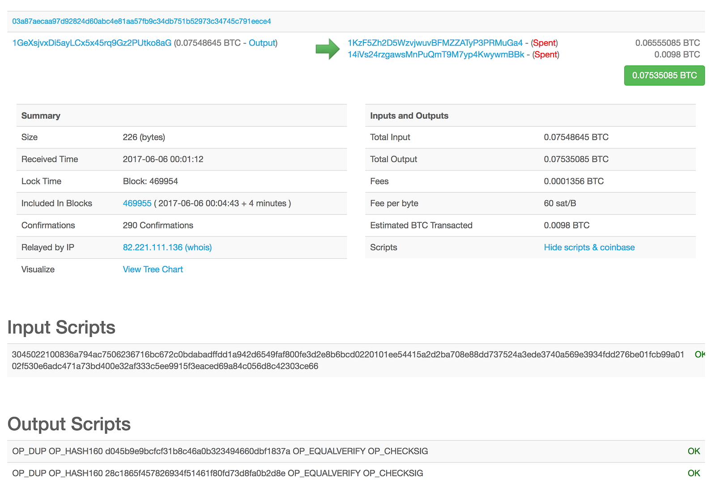Click the input script hex text
Image resolution: width=716 pixels, height=492 pixels.
coord(348,360)
